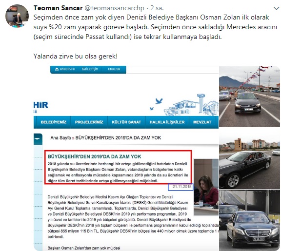Click the Ana Sayfa breadcrumb link
The height and width of the screenshot is (251, 281).
coord(60,137)
